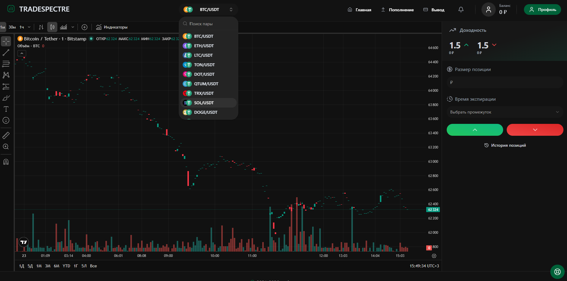Select the 30м timeframe
Image resolution: width=567 pixels, height=281 pixels.
(12, 27)
